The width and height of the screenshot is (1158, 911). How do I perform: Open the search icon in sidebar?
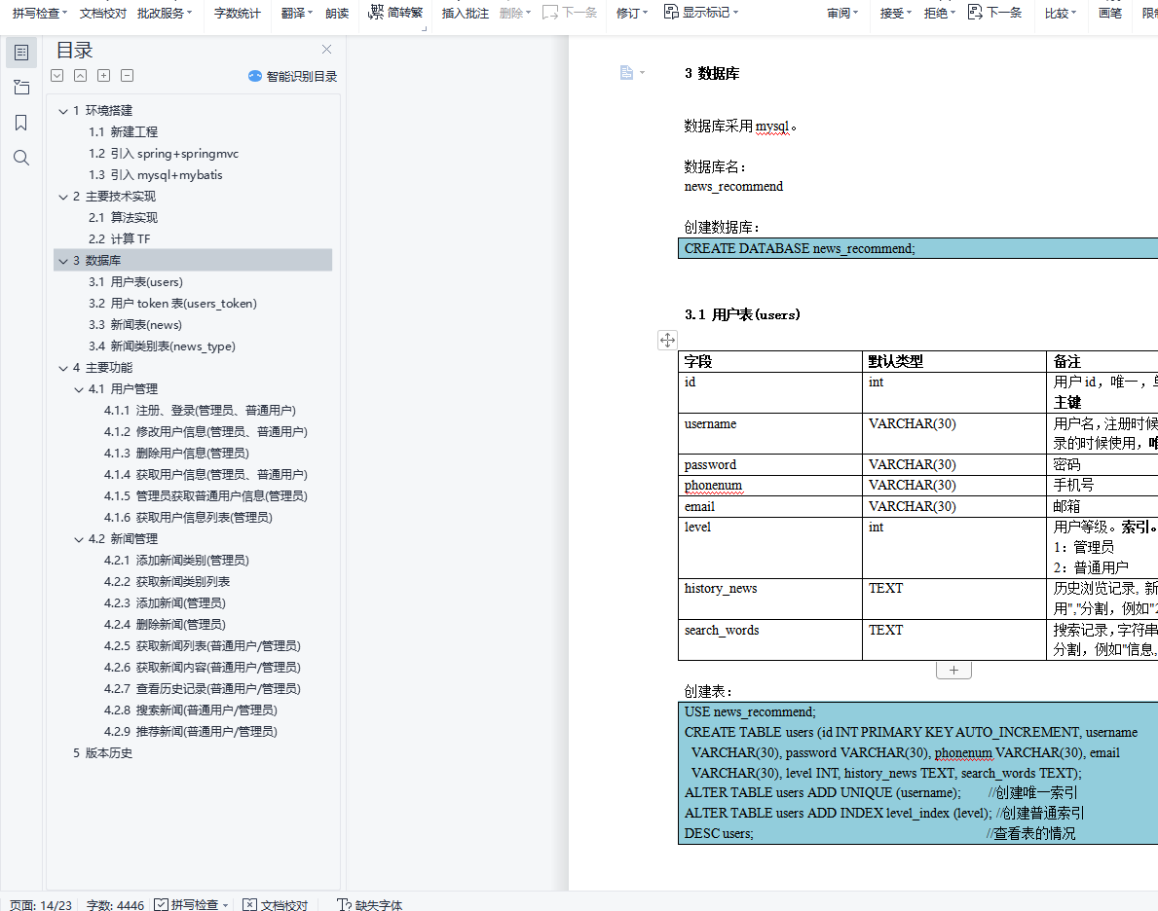coord(21,158)
